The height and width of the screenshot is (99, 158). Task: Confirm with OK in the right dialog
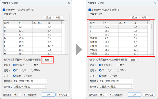point(134,95)
